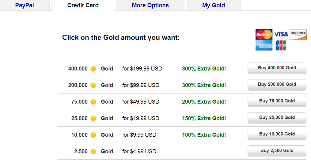311x164 pixels.
Task: Click the VISA card logo
Action: [x=281, y=34]
